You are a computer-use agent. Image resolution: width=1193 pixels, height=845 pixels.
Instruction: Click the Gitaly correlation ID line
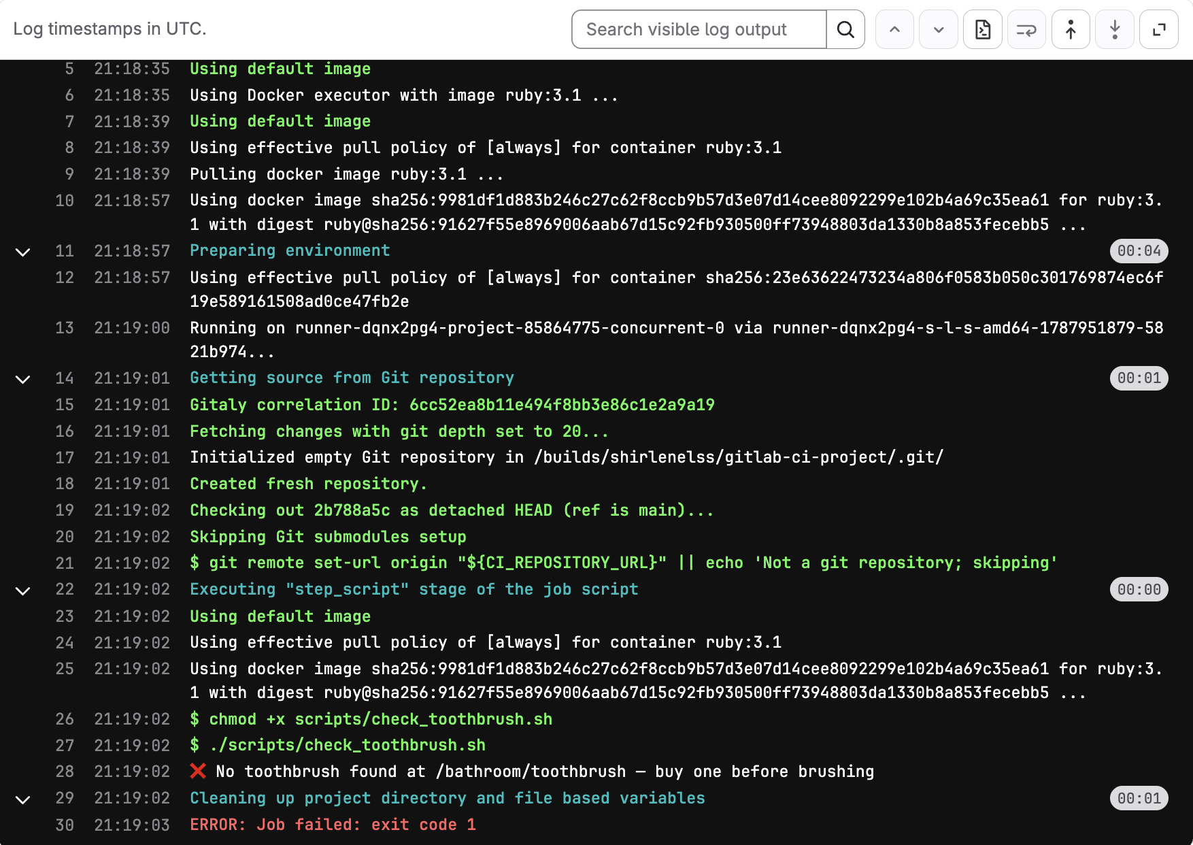[452, 405]
